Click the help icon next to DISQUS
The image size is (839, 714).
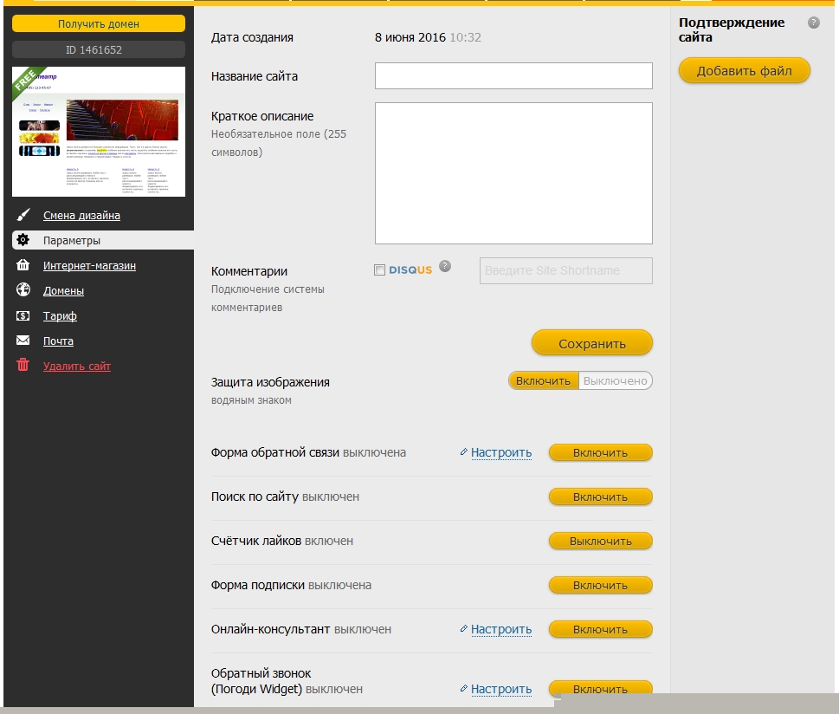[x=445, y=266]
